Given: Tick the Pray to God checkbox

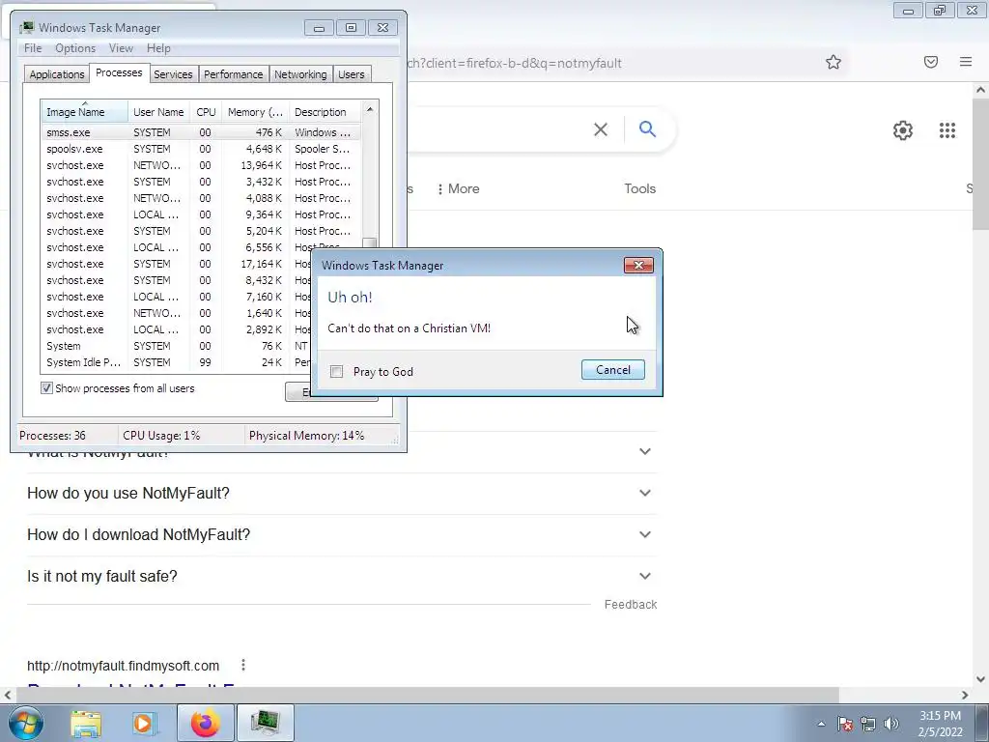Looking at the screenshot, I should point(337,372).
